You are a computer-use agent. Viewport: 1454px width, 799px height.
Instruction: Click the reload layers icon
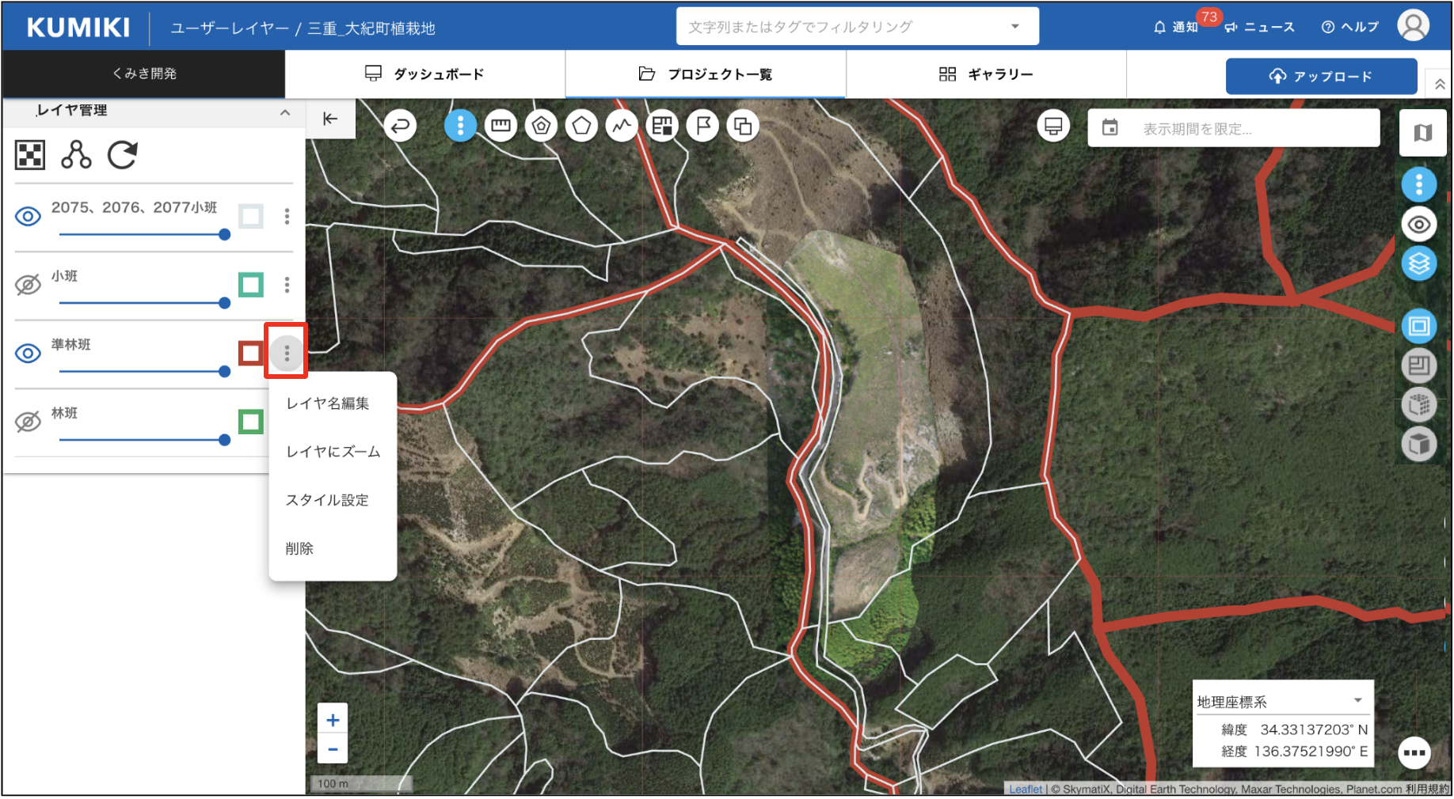pyautogui.click(x=123, y=155)
